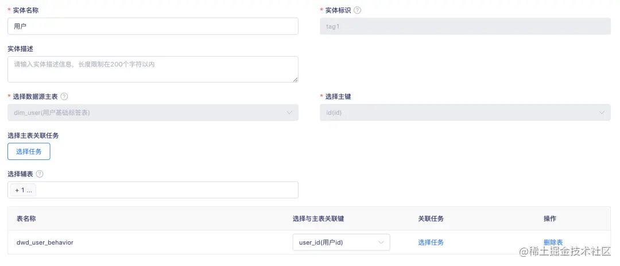Click the 选择主表关联任务 label
The height and width of the screenshot is (266, 620).
(x=33, y=135)
